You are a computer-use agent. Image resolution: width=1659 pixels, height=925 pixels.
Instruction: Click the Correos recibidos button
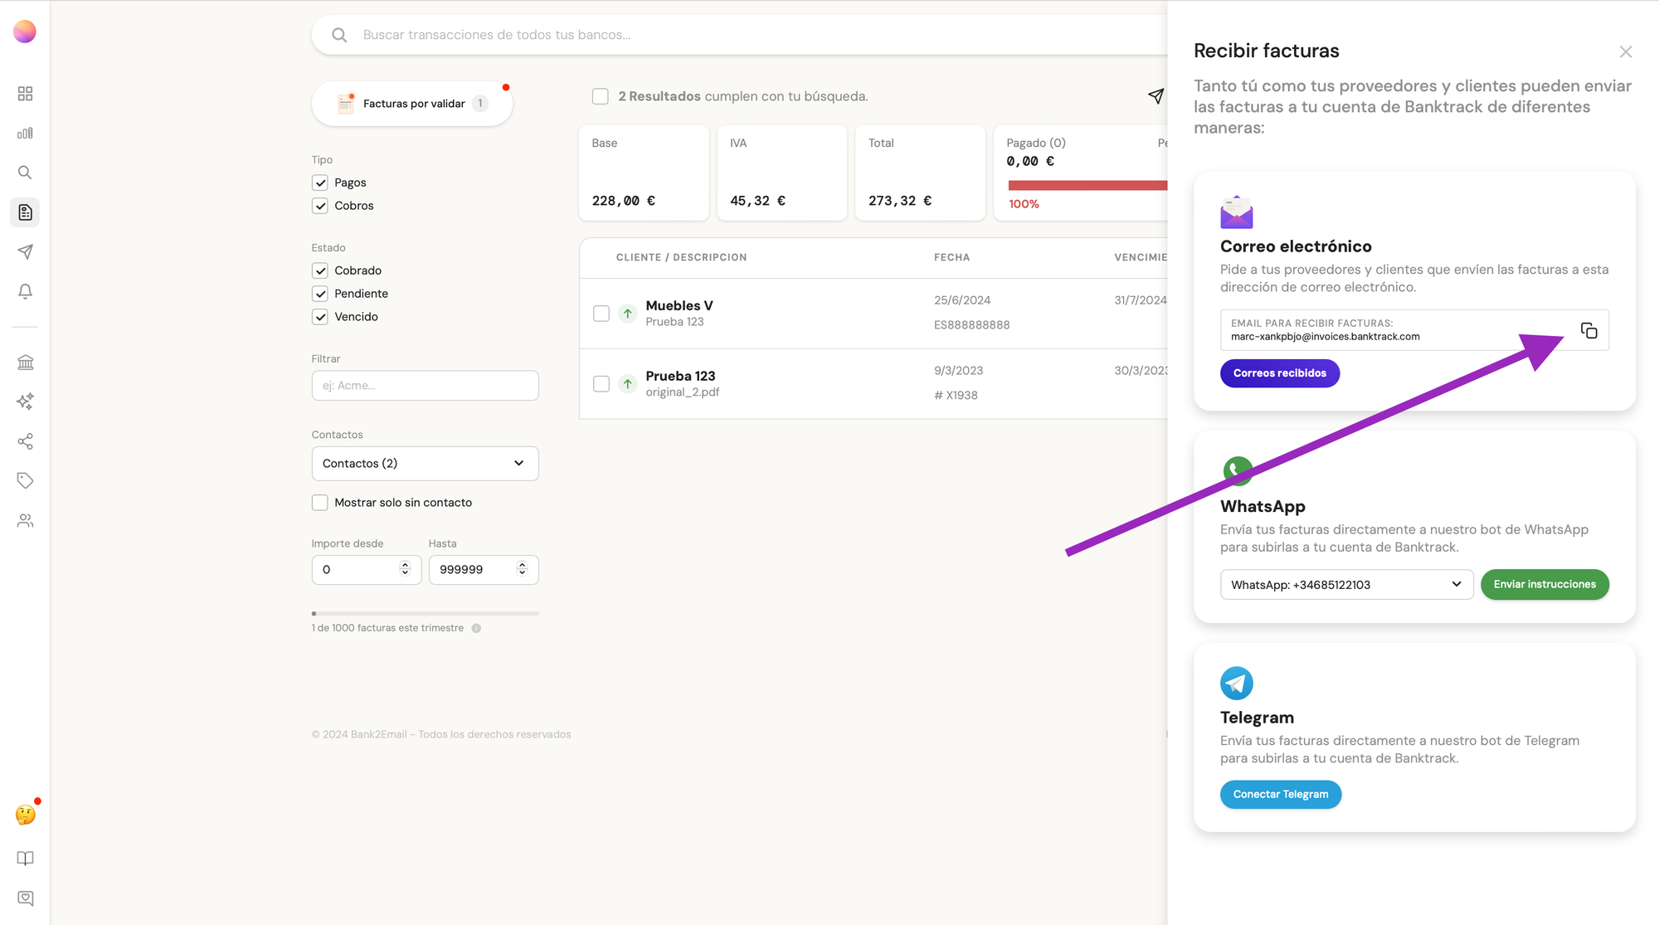(x=1279, y=373)
